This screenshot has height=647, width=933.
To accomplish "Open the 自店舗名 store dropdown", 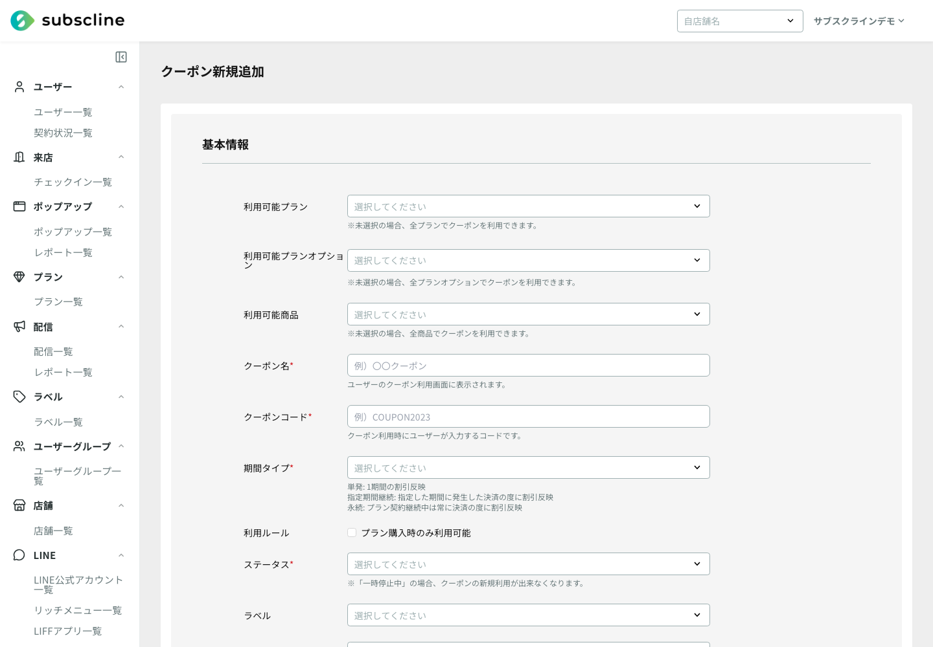I will (x=740, y=21).
